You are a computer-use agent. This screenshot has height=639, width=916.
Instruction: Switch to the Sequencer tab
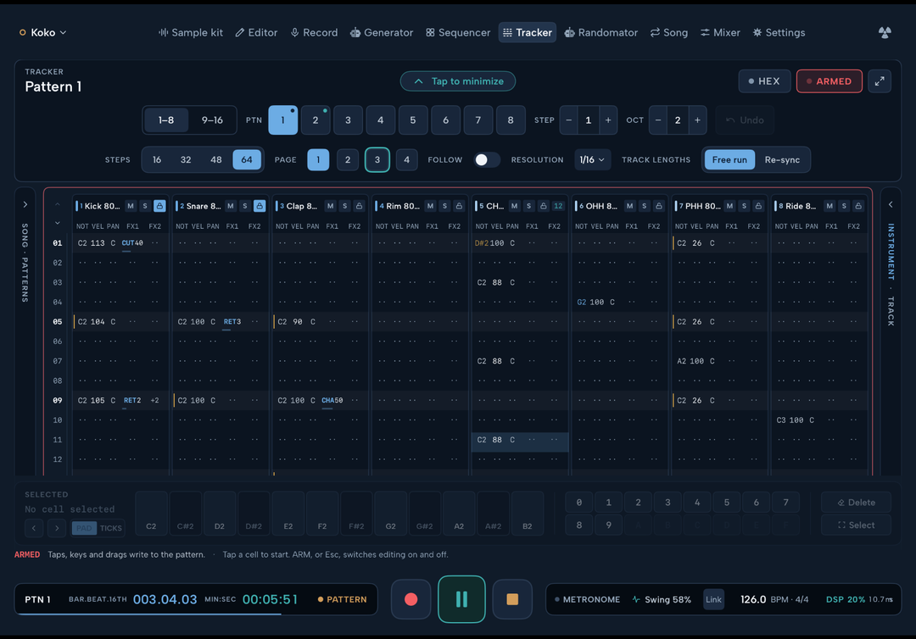pyautogui.click(x=458, y=33)
